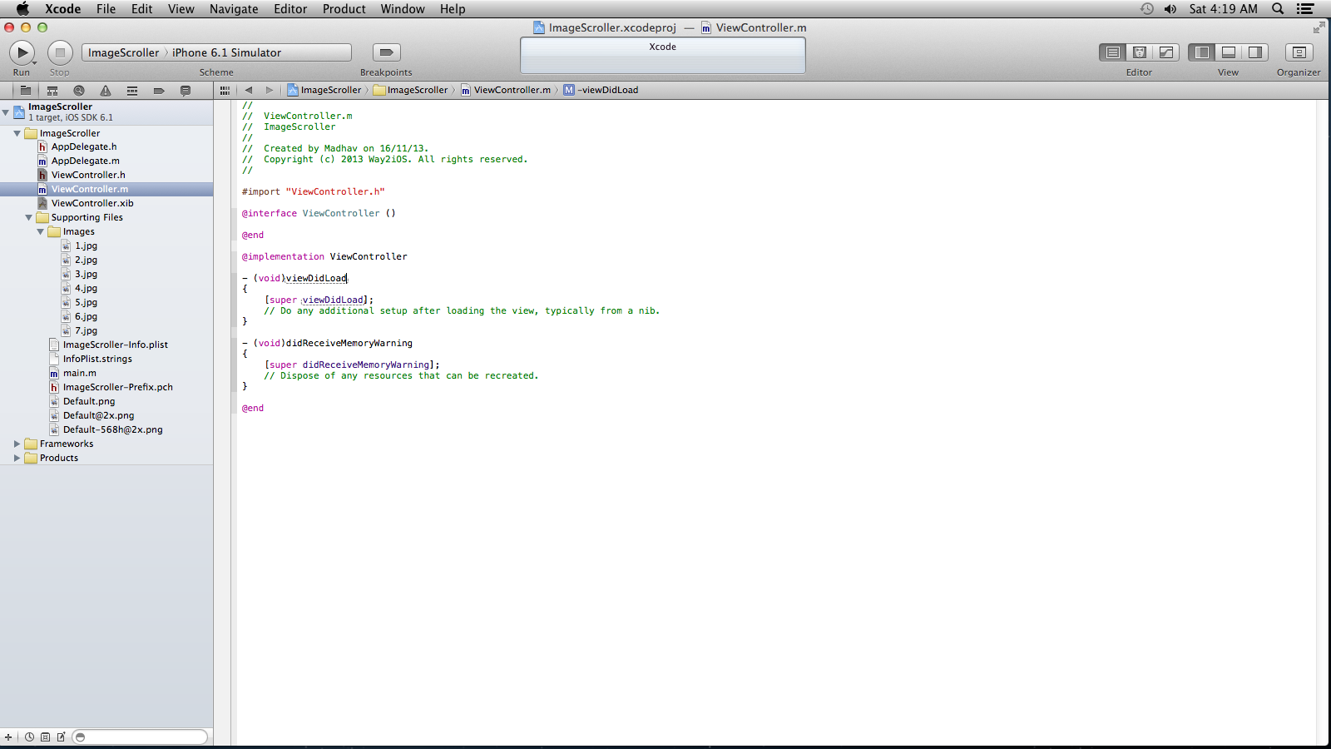Stop the running build
This screenshot has width=1331, height=749.
pyautogui.click(x=60, y=52)
